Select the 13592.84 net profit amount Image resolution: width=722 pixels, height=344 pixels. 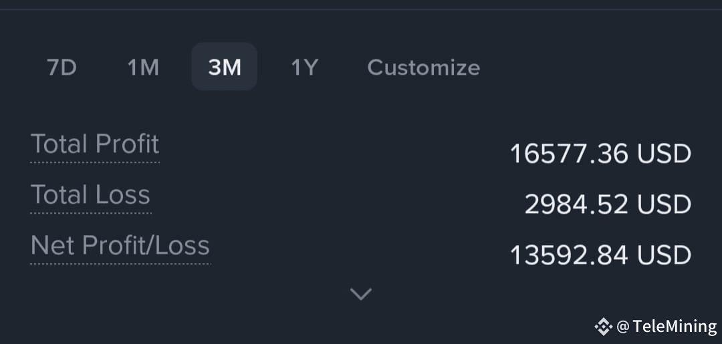pyautogui.click(x=569, y=255)
